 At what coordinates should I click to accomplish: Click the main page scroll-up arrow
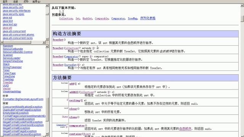pos(242,5)
